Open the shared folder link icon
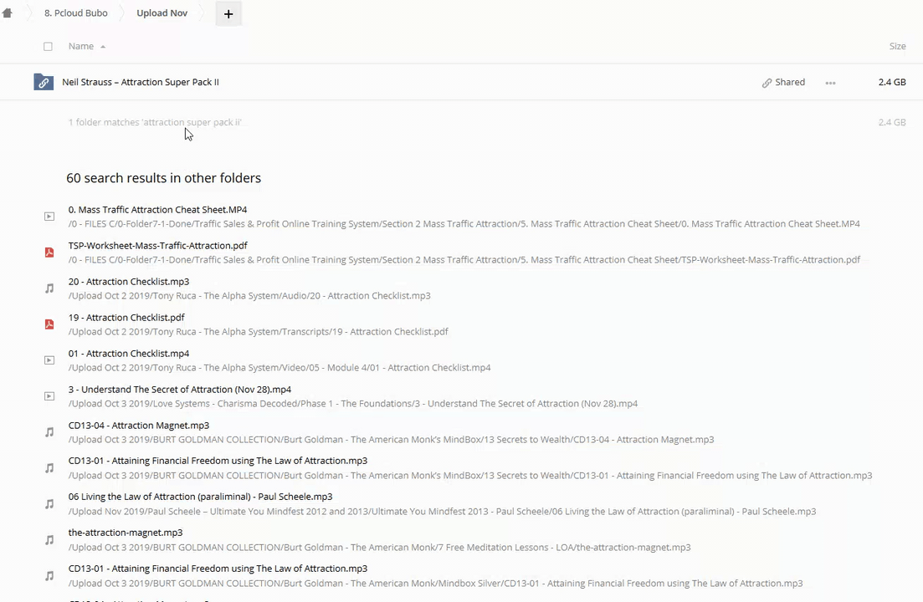The height and width of the screenshot is (602, 923). click(x=44, y=82)
